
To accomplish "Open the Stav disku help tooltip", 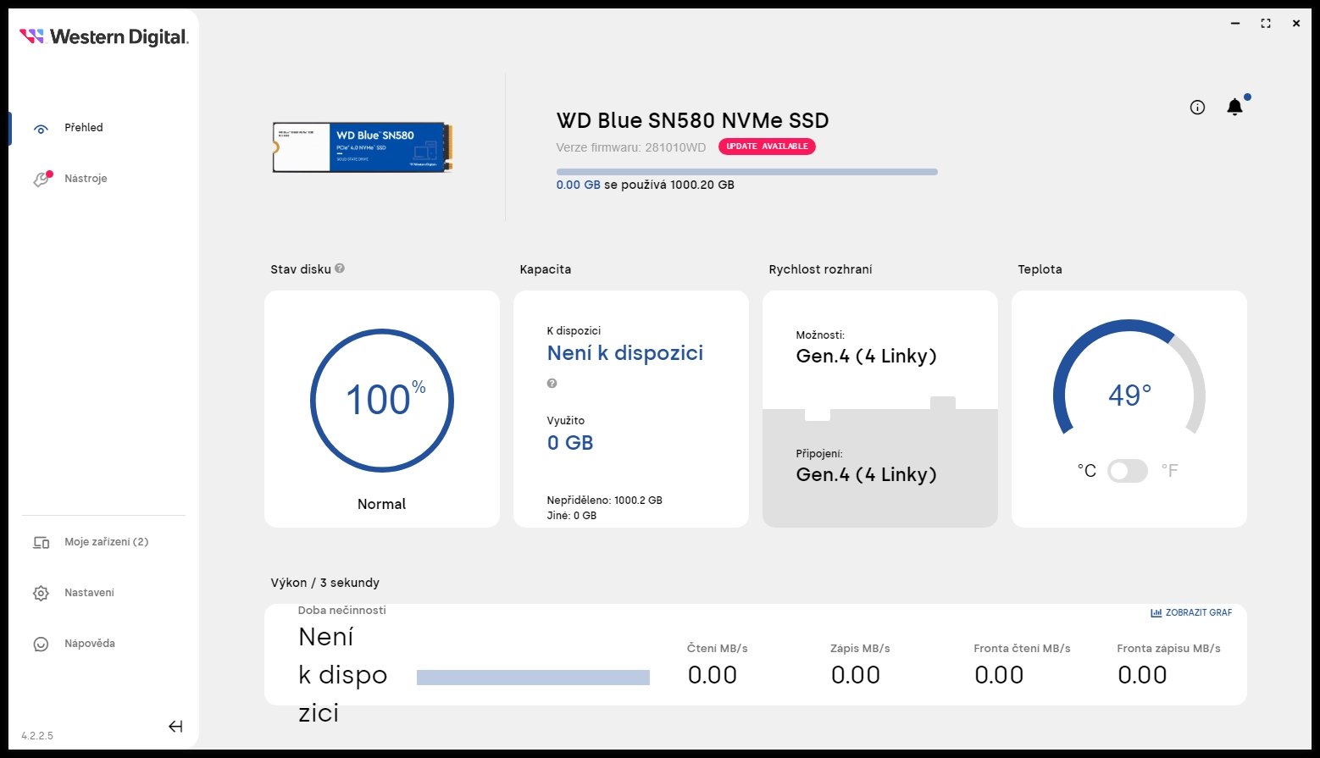I will tap(339, 268).
